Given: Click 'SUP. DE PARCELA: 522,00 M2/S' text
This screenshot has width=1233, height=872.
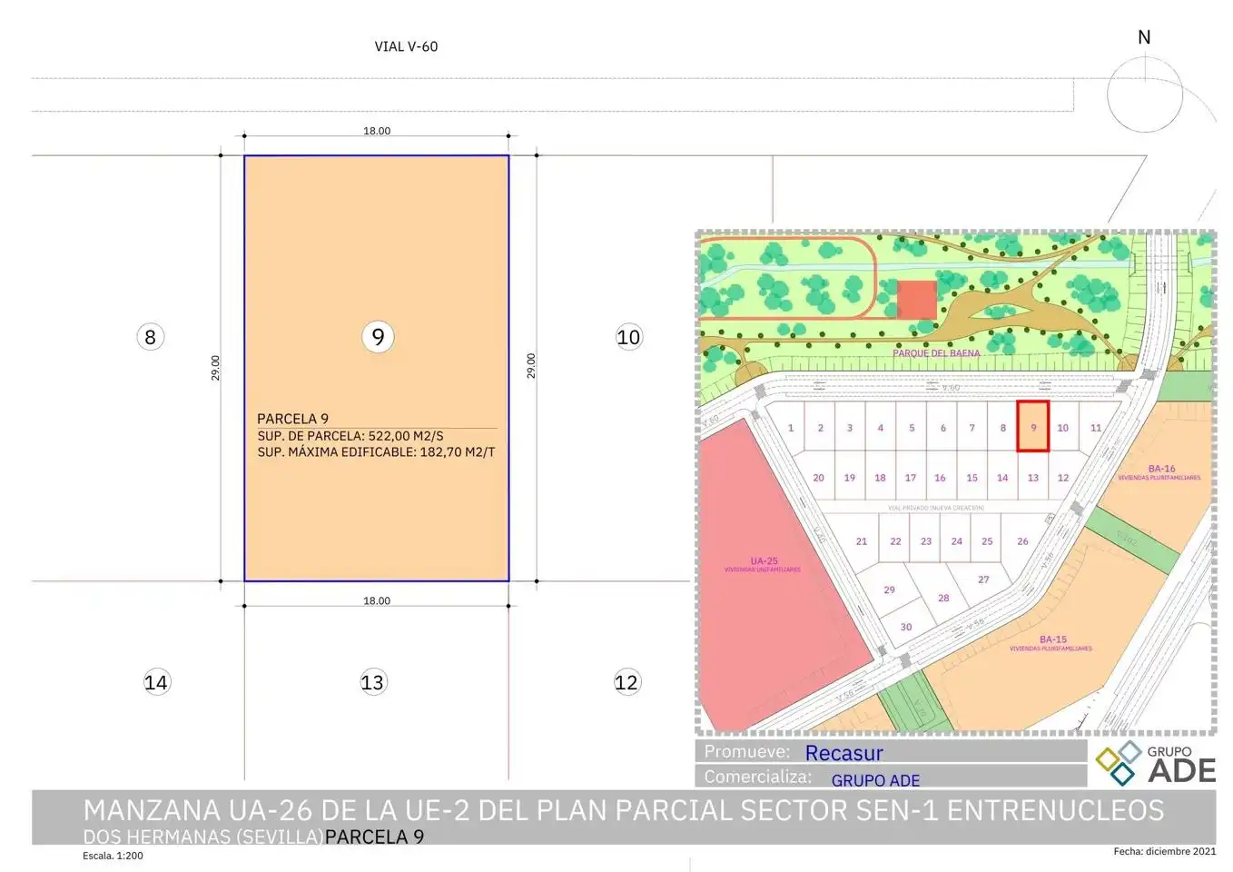Looking at the screenshot, I should [350, 436].
